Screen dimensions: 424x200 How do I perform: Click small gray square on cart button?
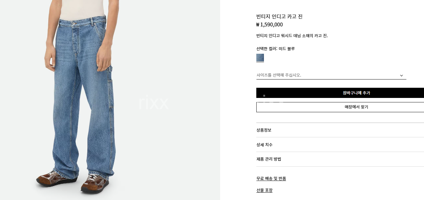[x=264, y=95]
